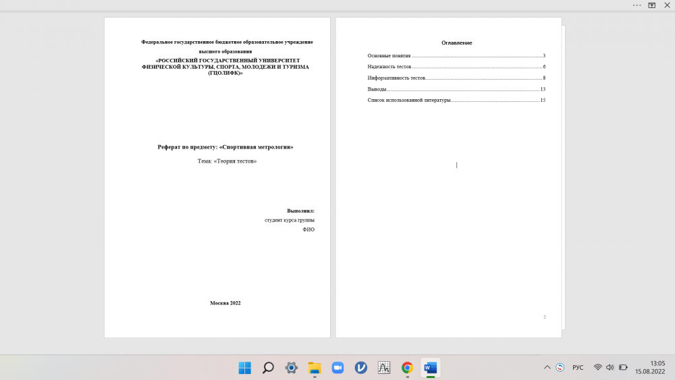
Task: Click the circular tray app icon
Action: pos(560,367)
